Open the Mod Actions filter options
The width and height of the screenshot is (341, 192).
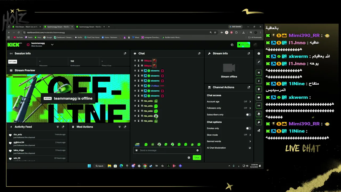[x=120, y=127]
